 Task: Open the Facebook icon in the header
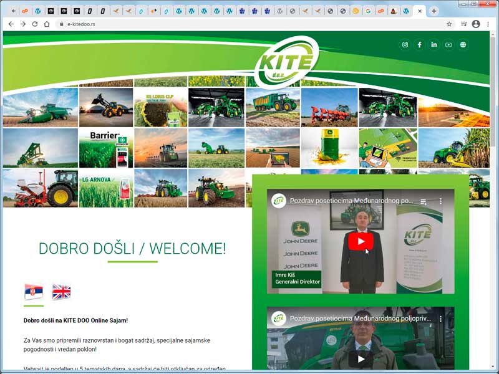click(419, 45)
